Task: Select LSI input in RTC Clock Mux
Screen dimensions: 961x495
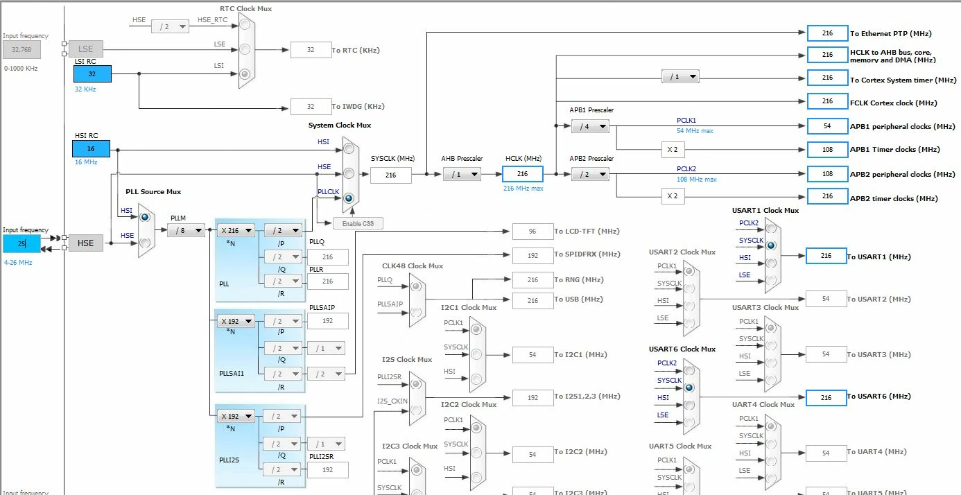Action: pyautogui.click(x=244, y=73)
